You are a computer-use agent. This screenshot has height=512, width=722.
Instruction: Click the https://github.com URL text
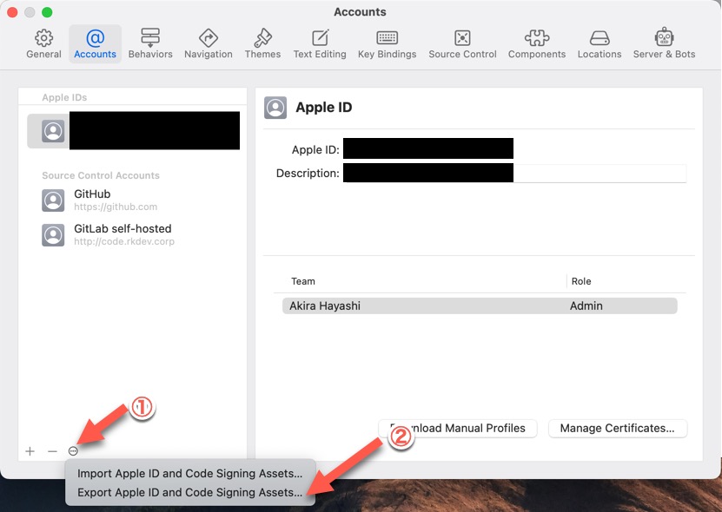tap(116, 207)
